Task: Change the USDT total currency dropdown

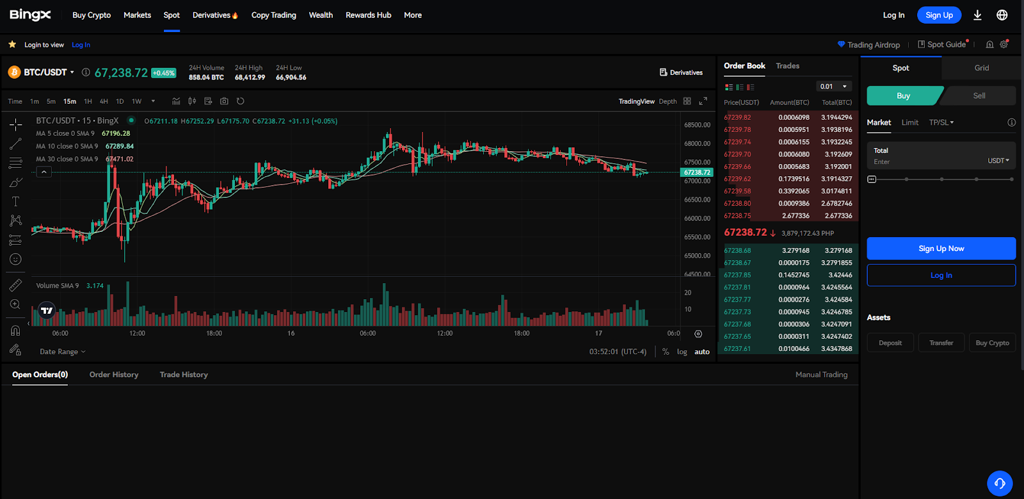Action: click(998, 161)
